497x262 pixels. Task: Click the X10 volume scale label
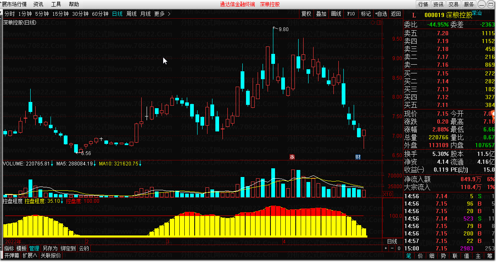pyautogui.click(x=387, y=194)
